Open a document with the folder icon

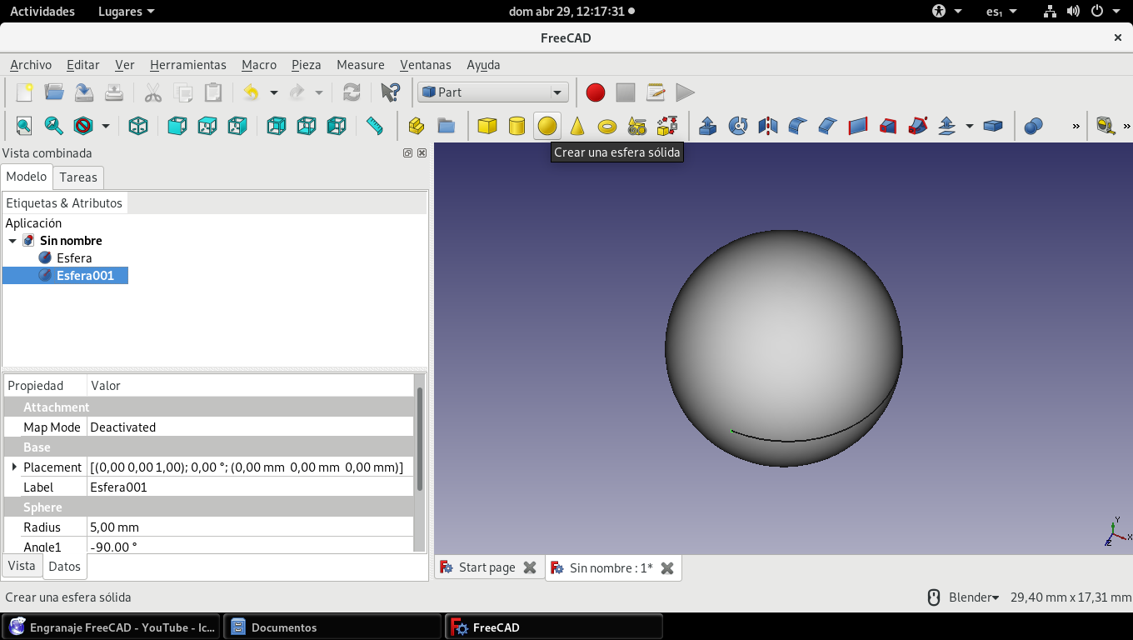tap(54, 92)
